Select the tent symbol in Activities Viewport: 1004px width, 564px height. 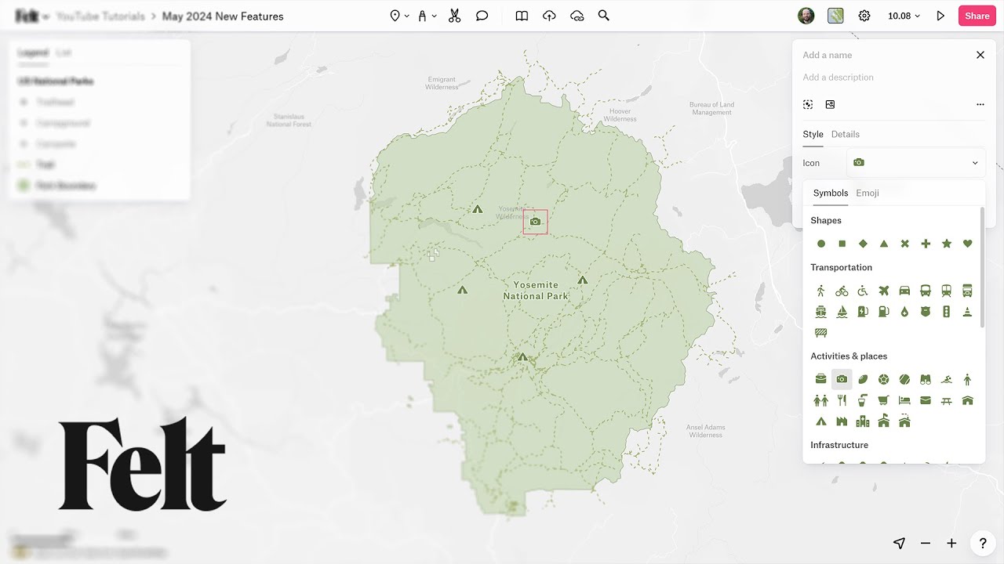click(x=821, y=421)
